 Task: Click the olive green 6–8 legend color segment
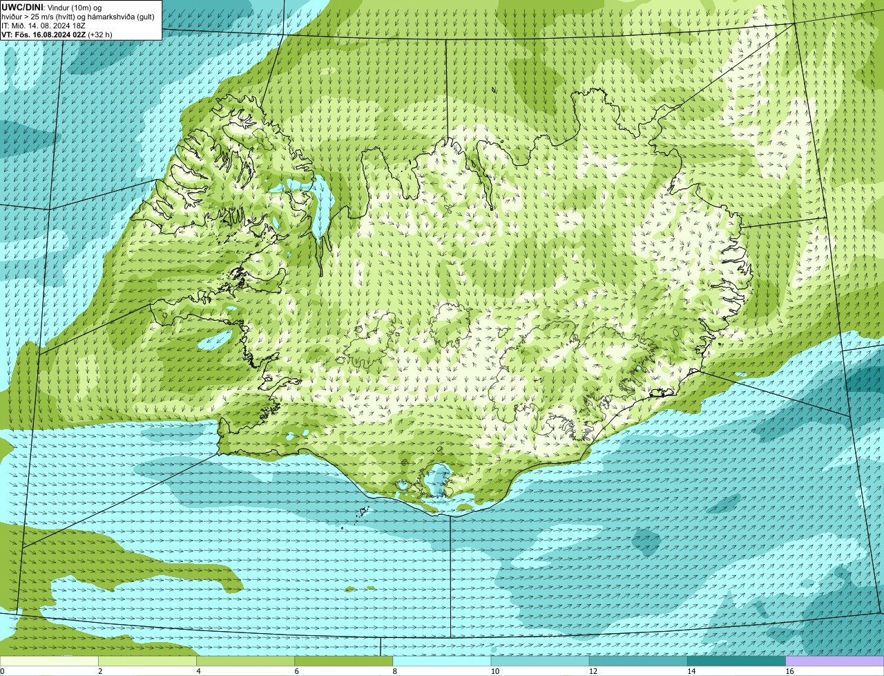[x=344, y=661]
